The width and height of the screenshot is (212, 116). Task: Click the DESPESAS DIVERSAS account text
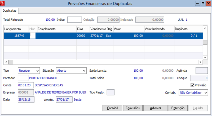pos(49,85)
